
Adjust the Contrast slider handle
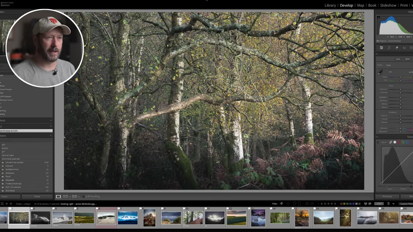tap(400, 93)
